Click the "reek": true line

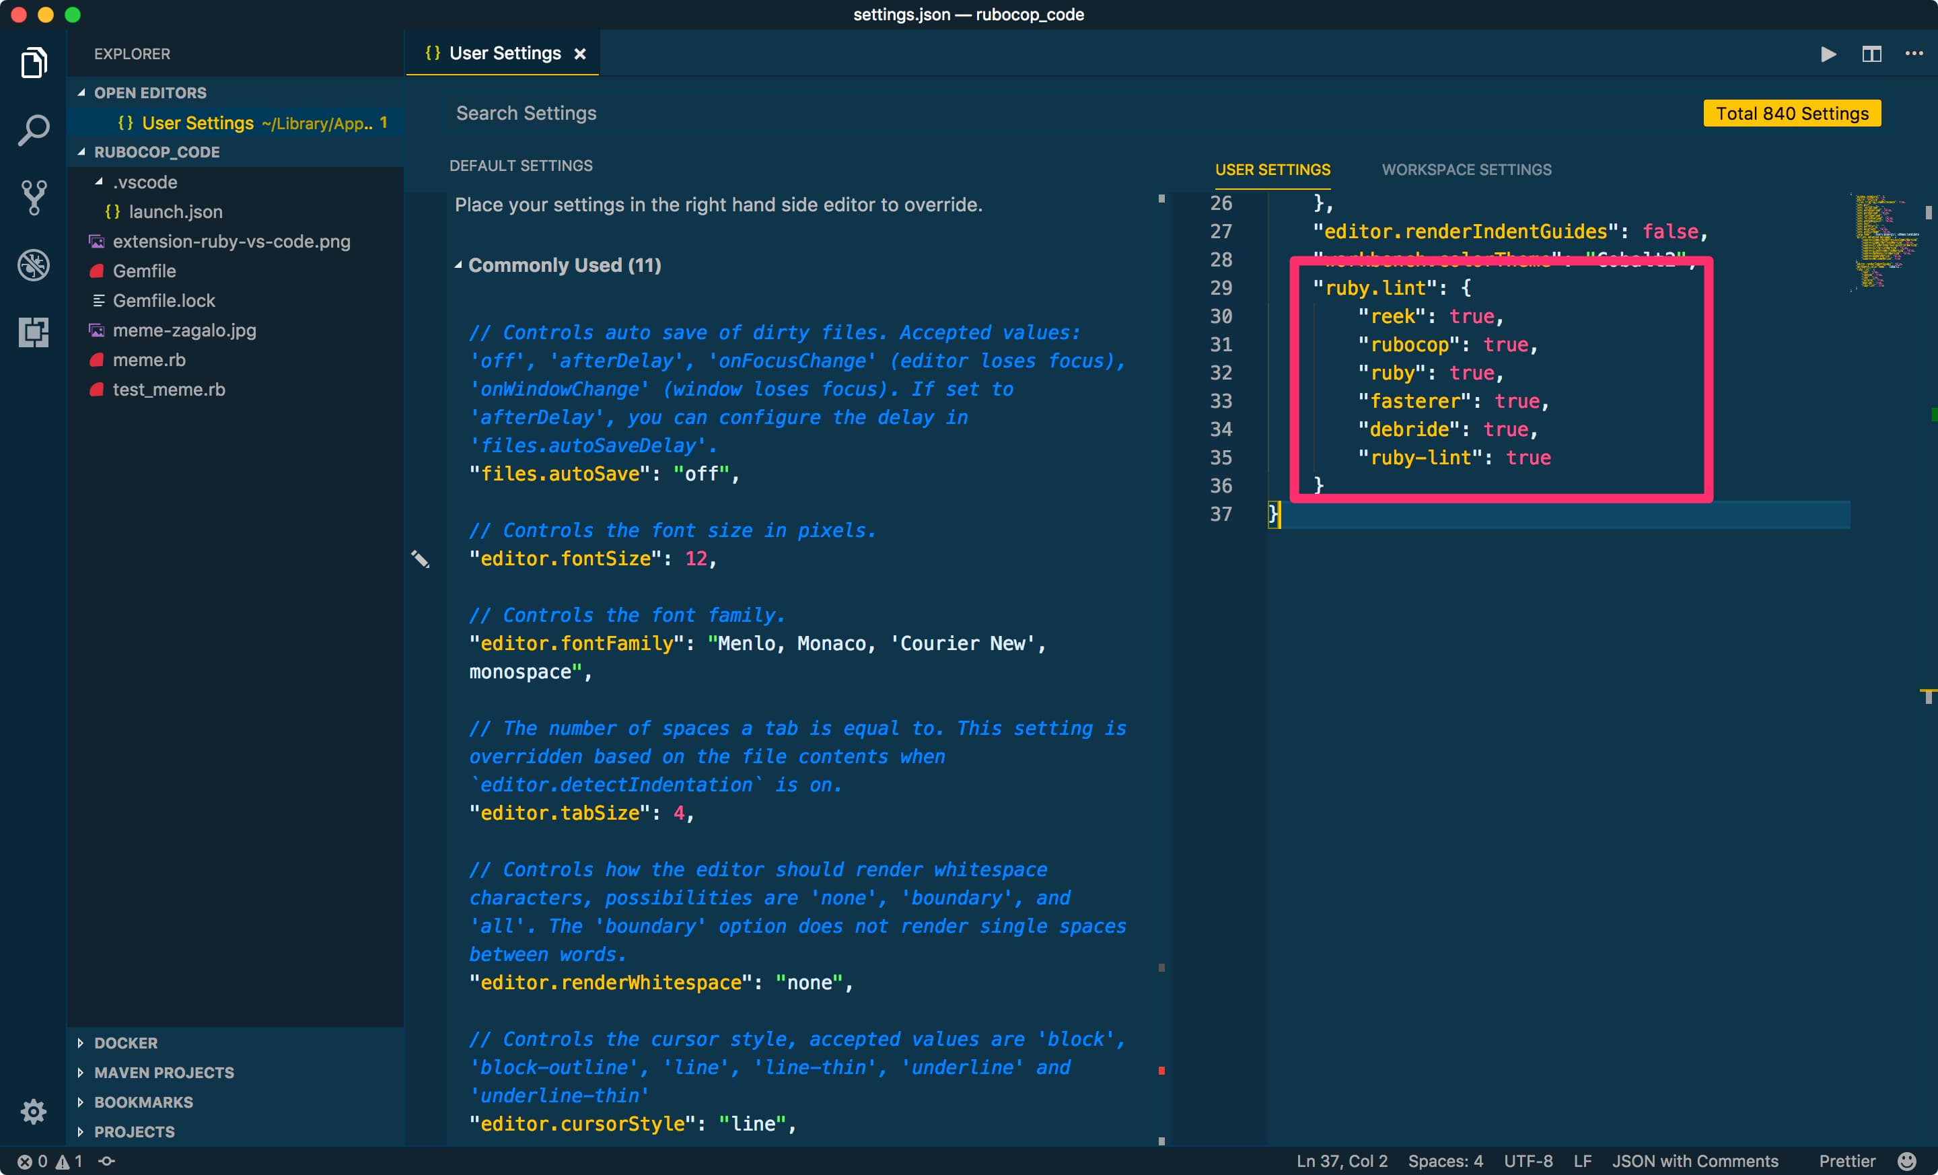click(x=1430, y=316)
